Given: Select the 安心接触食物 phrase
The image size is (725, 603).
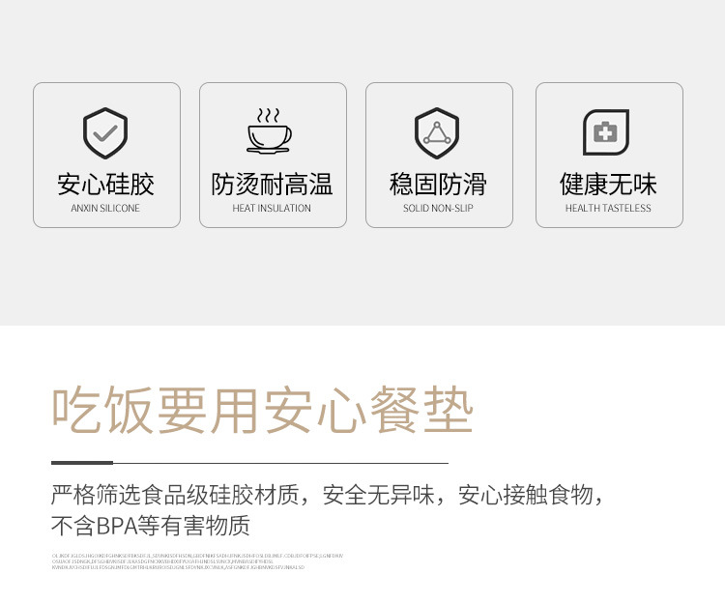Looking at the screenshot, I should point(526,495).
